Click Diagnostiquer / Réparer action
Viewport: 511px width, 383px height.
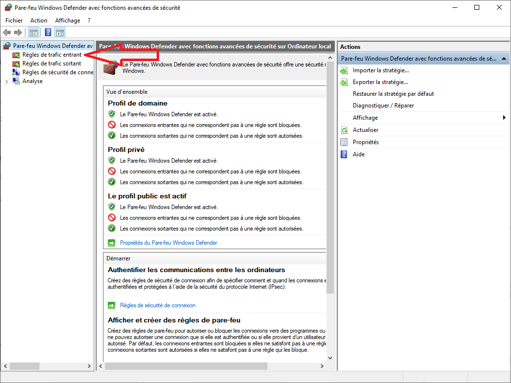pyautogui.click(x=383, y=106)
